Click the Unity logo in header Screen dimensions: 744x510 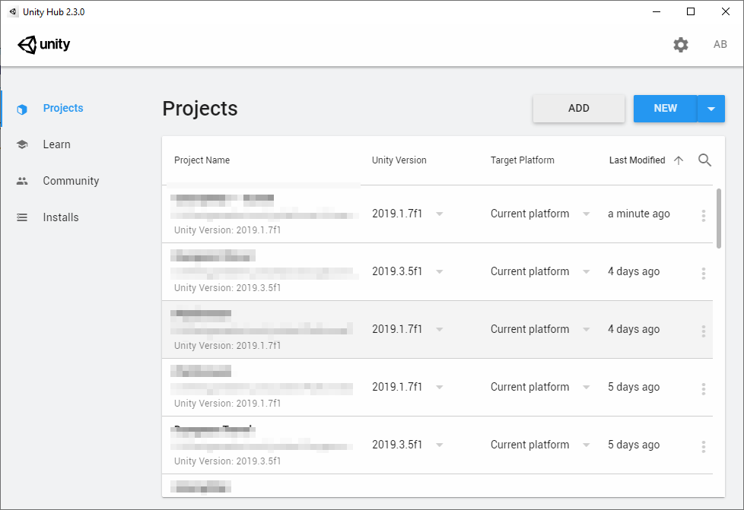click(44, 45)
